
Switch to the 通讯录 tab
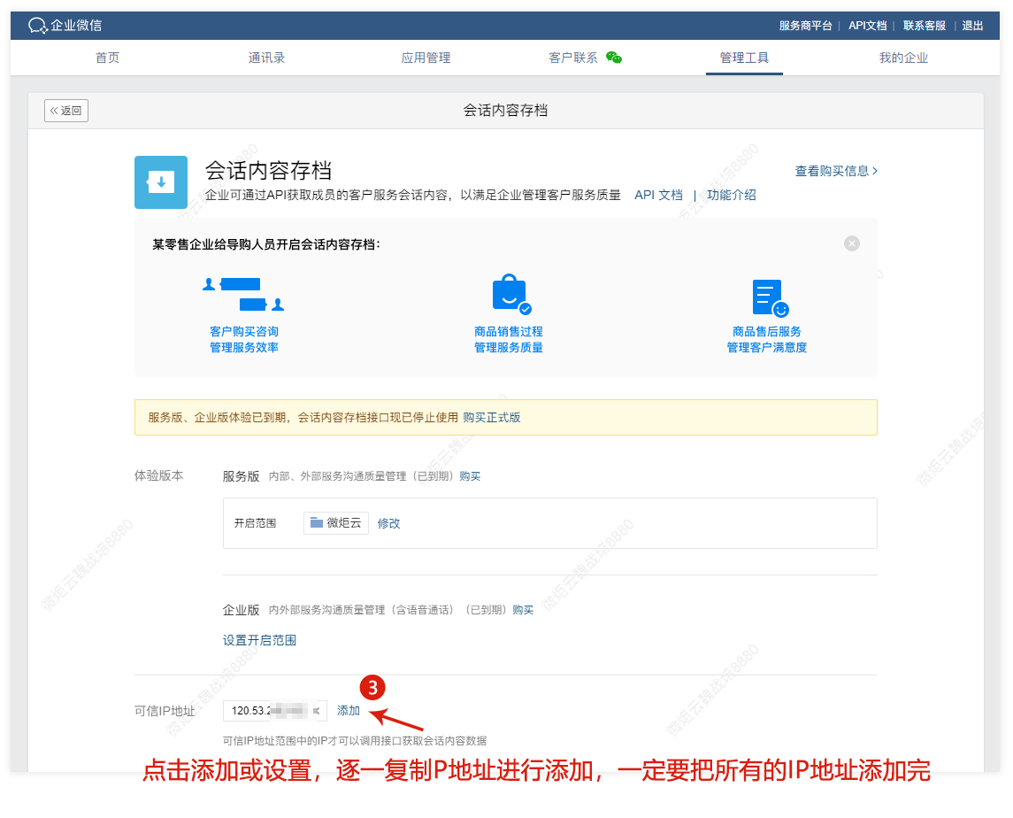coord(266,58)
